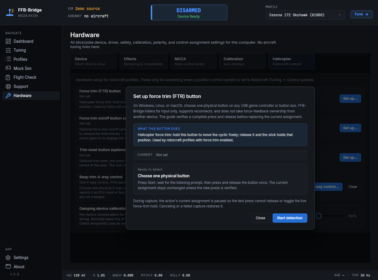378x280 pixels.
Task: Click the PITCH F 0.00 readout
Action: [151, 275]
